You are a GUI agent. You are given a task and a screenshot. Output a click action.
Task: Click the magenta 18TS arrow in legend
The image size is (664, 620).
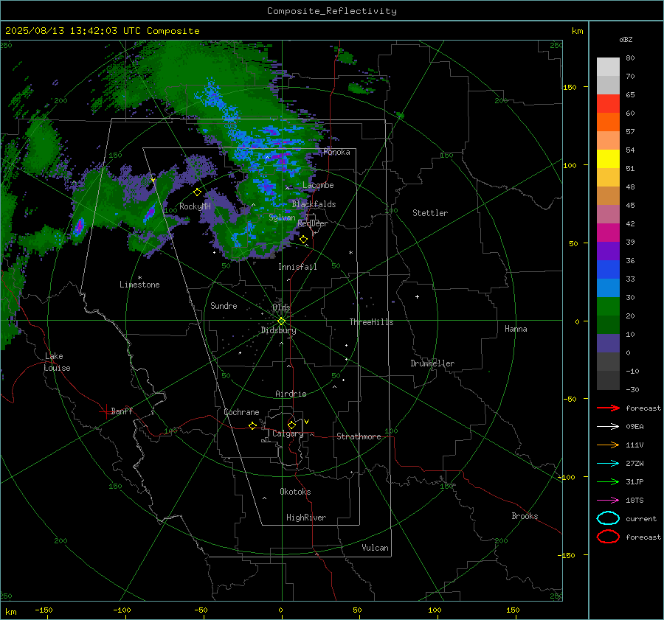[x=608, y=501]
